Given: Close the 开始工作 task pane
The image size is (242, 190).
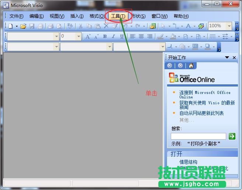Looking at the screenshot, I should (234, 58).
